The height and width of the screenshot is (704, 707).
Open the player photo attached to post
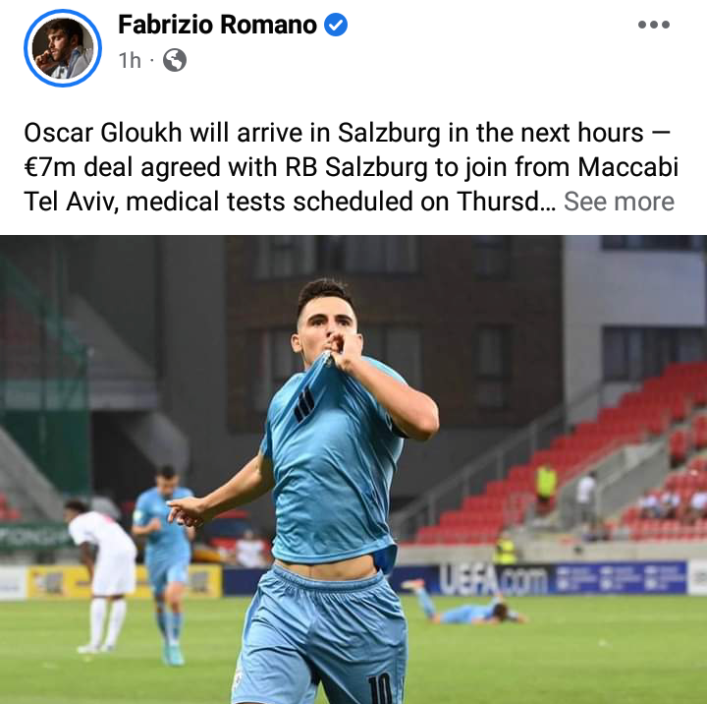tap(353, 470)
